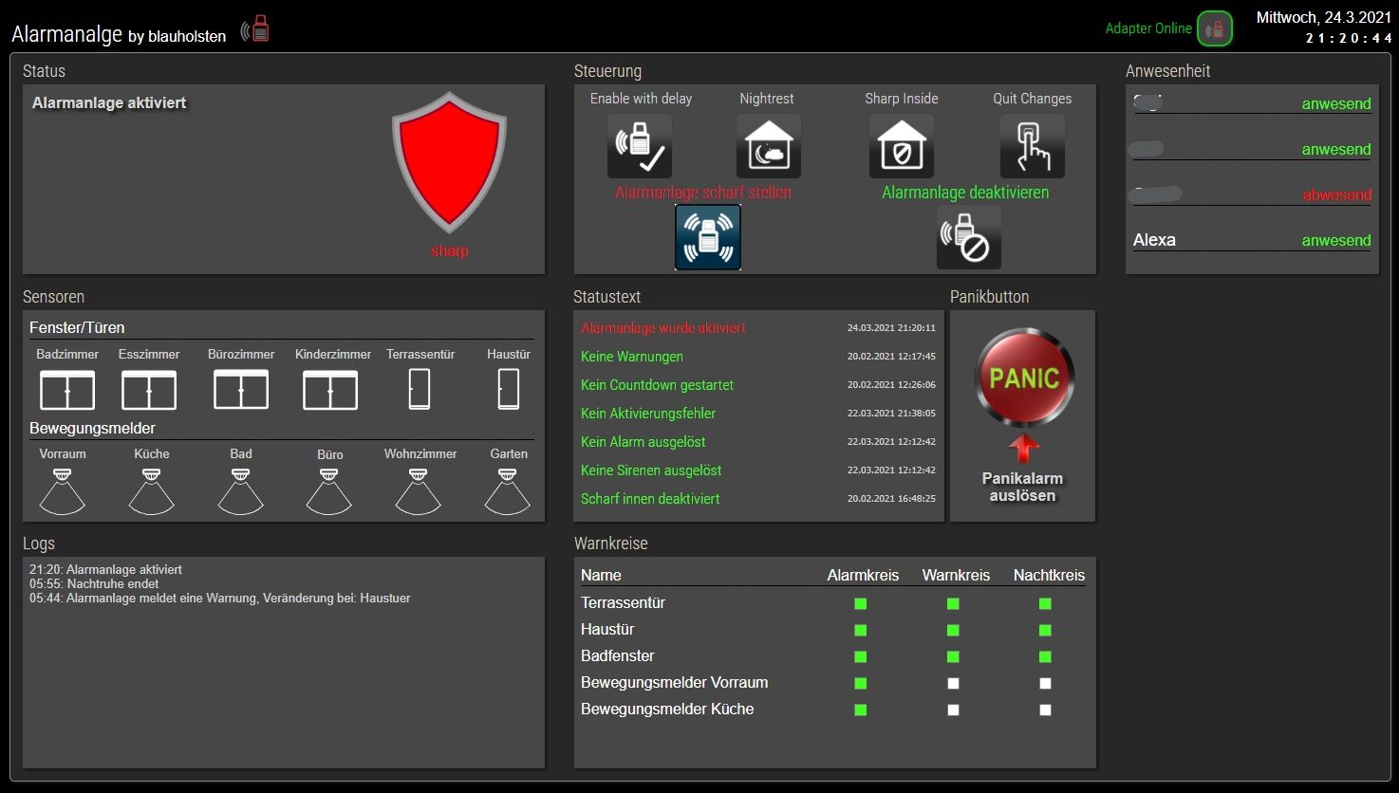Viewport: 1399px width, 793px height.
Task: Toggle Bewegungsmelder Küche Alarmkreis checkbox
Action: click(x=861, y=710)
